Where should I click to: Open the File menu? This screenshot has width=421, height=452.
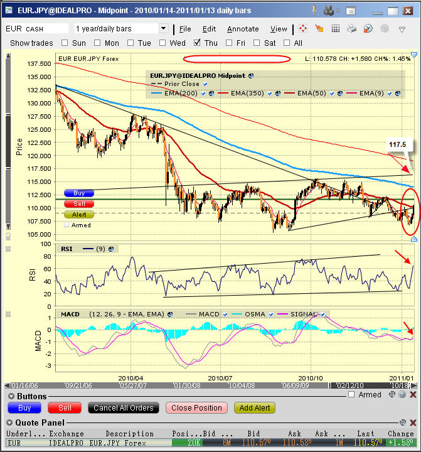point(185,29)
